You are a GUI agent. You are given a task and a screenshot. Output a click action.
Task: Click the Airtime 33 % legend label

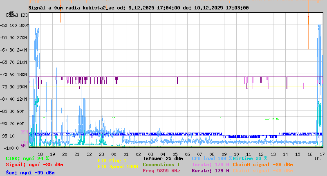point(250,158)
